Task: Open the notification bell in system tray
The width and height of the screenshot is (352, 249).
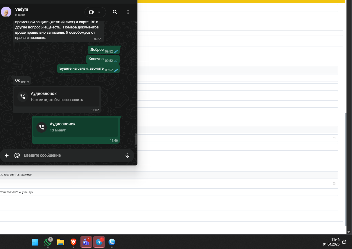Action: [x=344, y=242]
